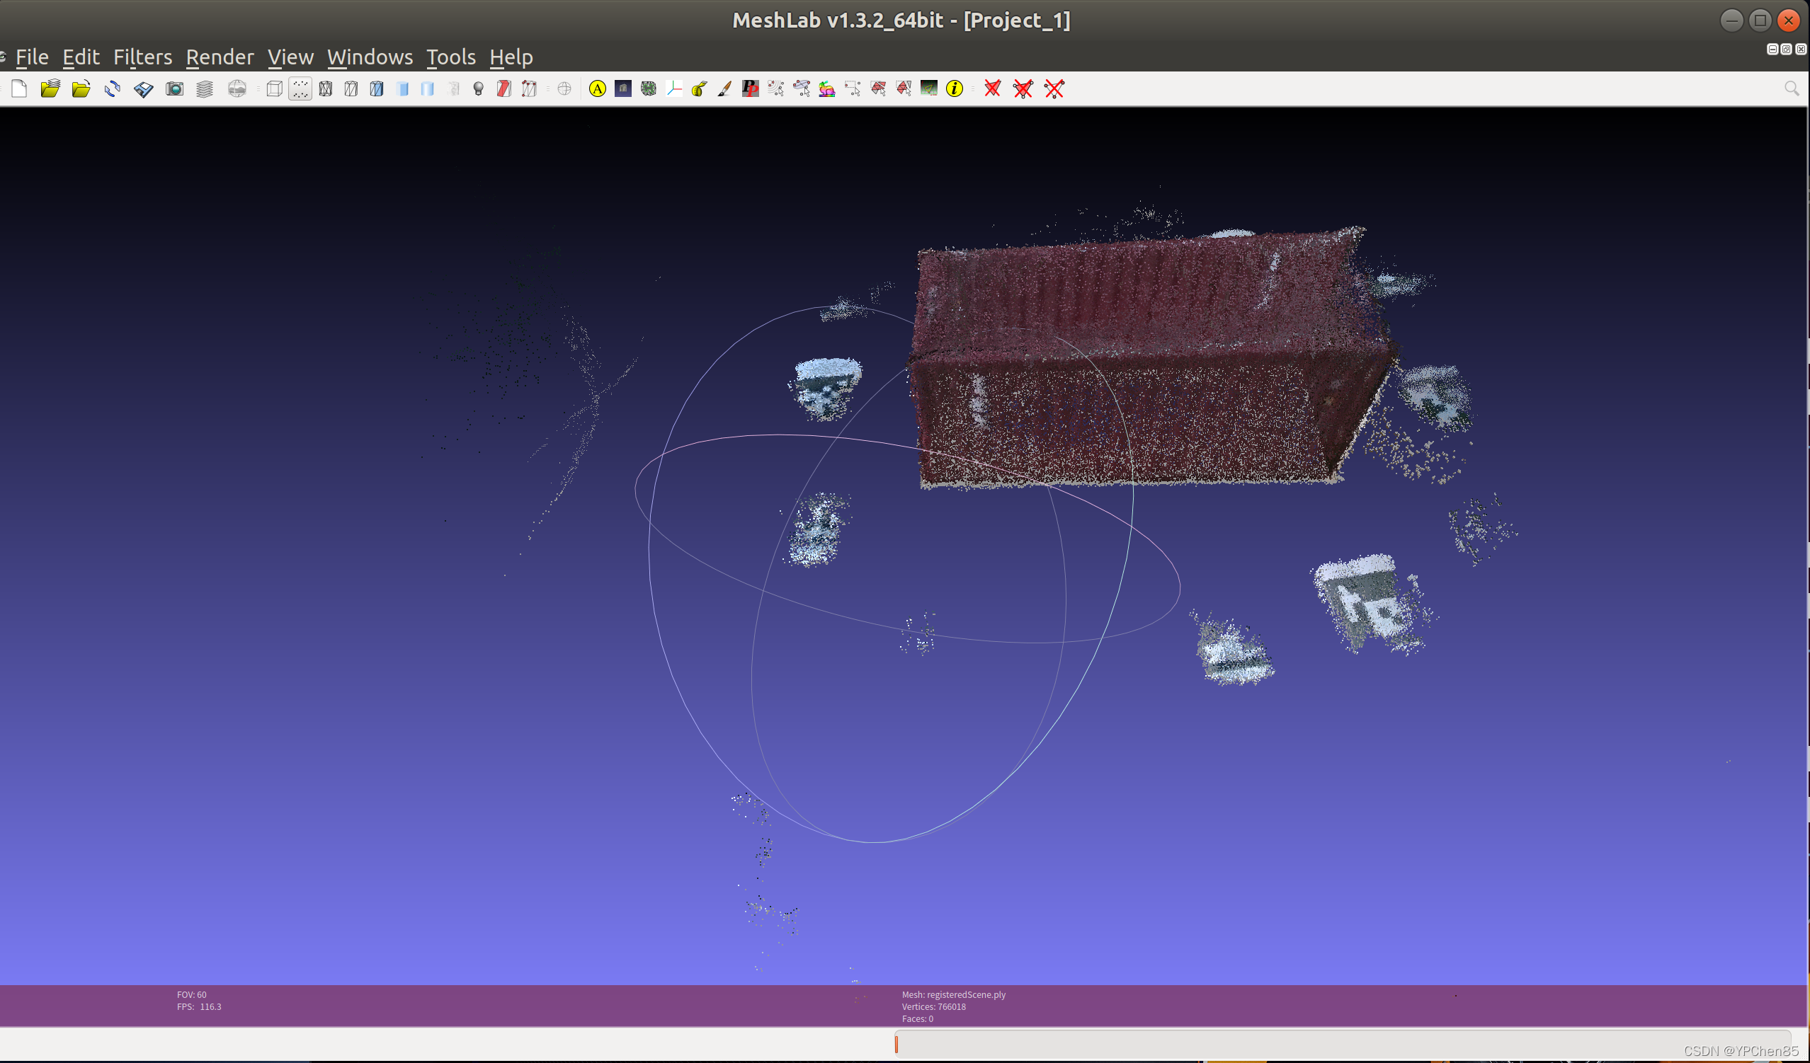Open the Render menu

220,57
